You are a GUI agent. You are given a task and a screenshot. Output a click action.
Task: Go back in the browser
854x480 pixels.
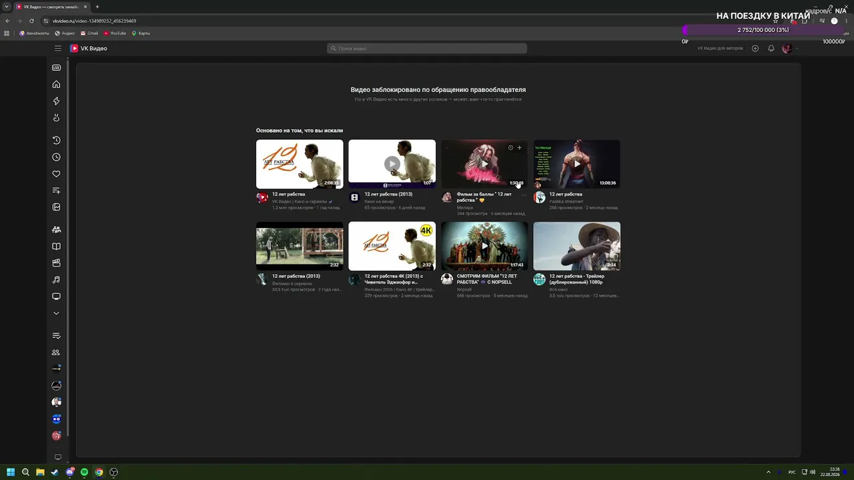point(8,21)
